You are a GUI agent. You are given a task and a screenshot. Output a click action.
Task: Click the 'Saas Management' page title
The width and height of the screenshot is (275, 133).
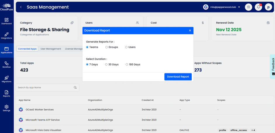[48, 7]
